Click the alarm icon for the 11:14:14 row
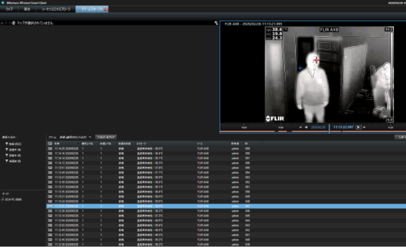Screen dimensions: 406x247 pos(50,158)
